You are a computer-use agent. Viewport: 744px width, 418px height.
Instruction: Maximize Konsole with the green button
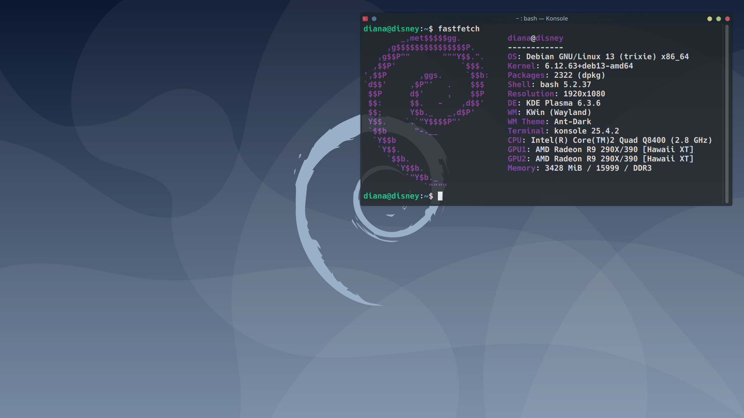tap(718, 19)
